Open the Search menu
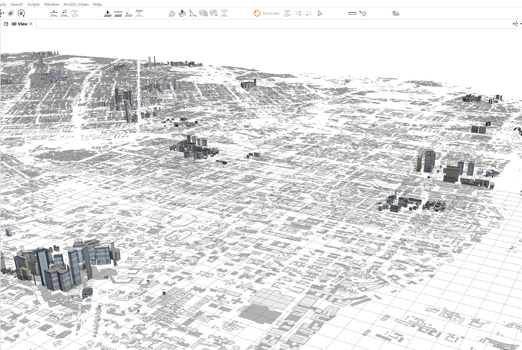Image resolution: width=522 pixels, height=350 pixels. click(17, 4)
